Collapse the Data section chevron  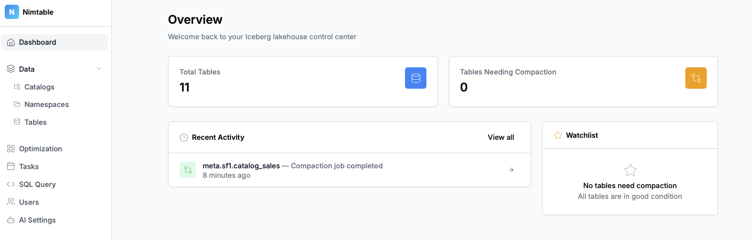pos(99,69)
